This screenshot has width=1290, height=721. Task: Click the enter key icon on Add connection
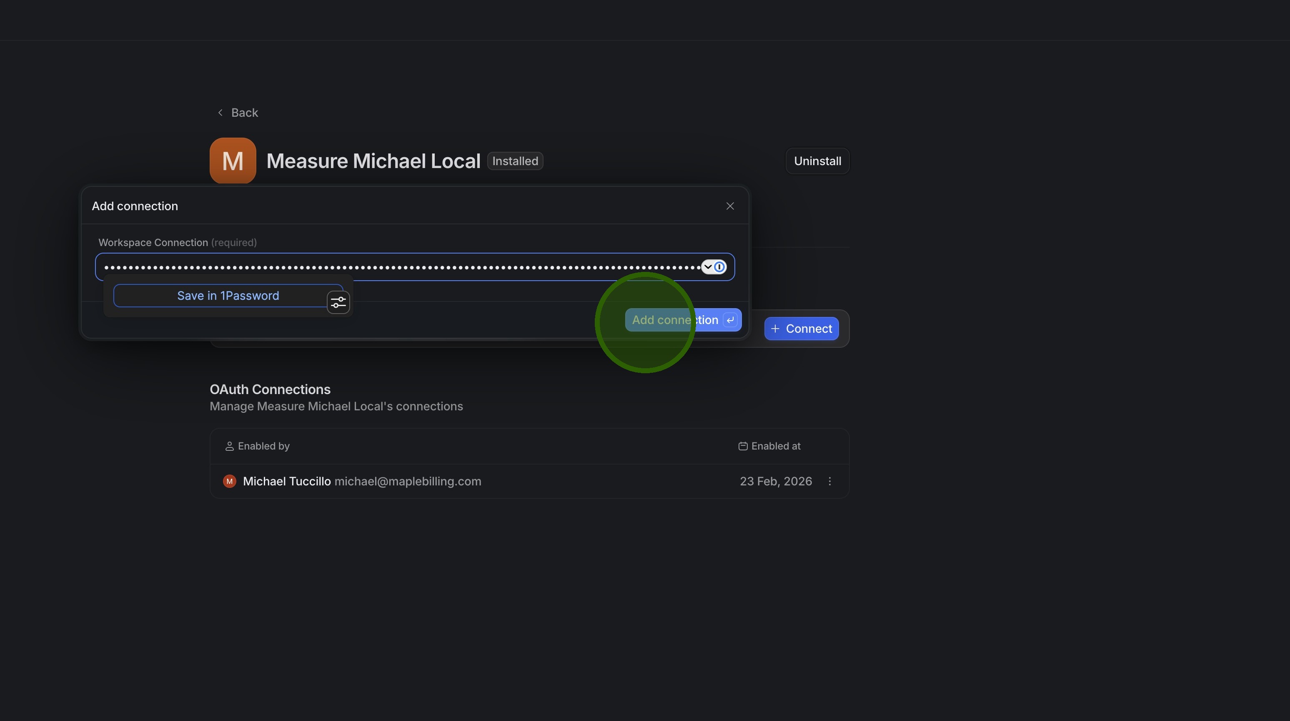(731, 320)
